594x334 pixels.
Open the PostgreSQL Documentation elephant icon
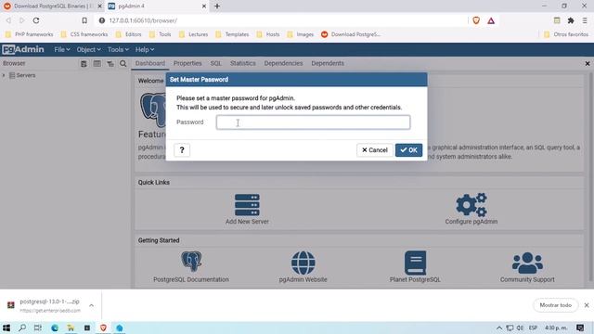click(191, 261)
